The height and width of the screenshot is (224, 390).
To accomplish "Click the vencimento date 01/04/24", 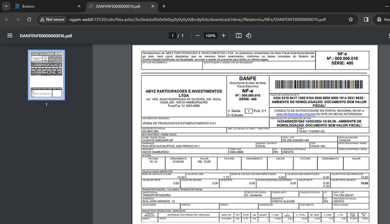I will 178,162.
